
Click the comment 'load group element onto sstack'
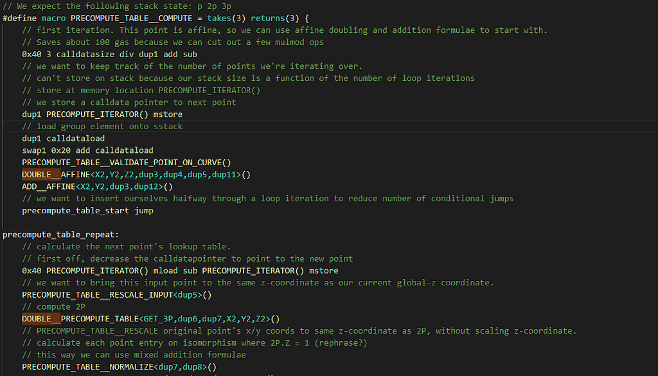click(x=102, y=127)
